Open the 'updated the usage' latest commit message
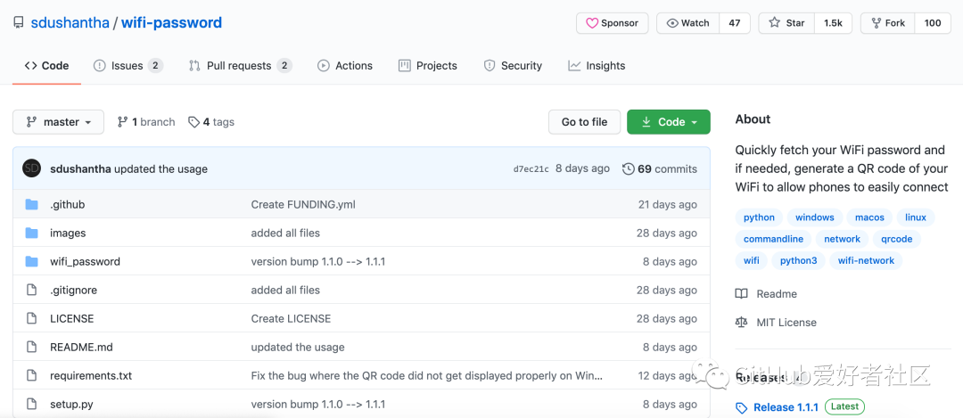The height and width of the screenshot is (418, 963). coord(160,168)
